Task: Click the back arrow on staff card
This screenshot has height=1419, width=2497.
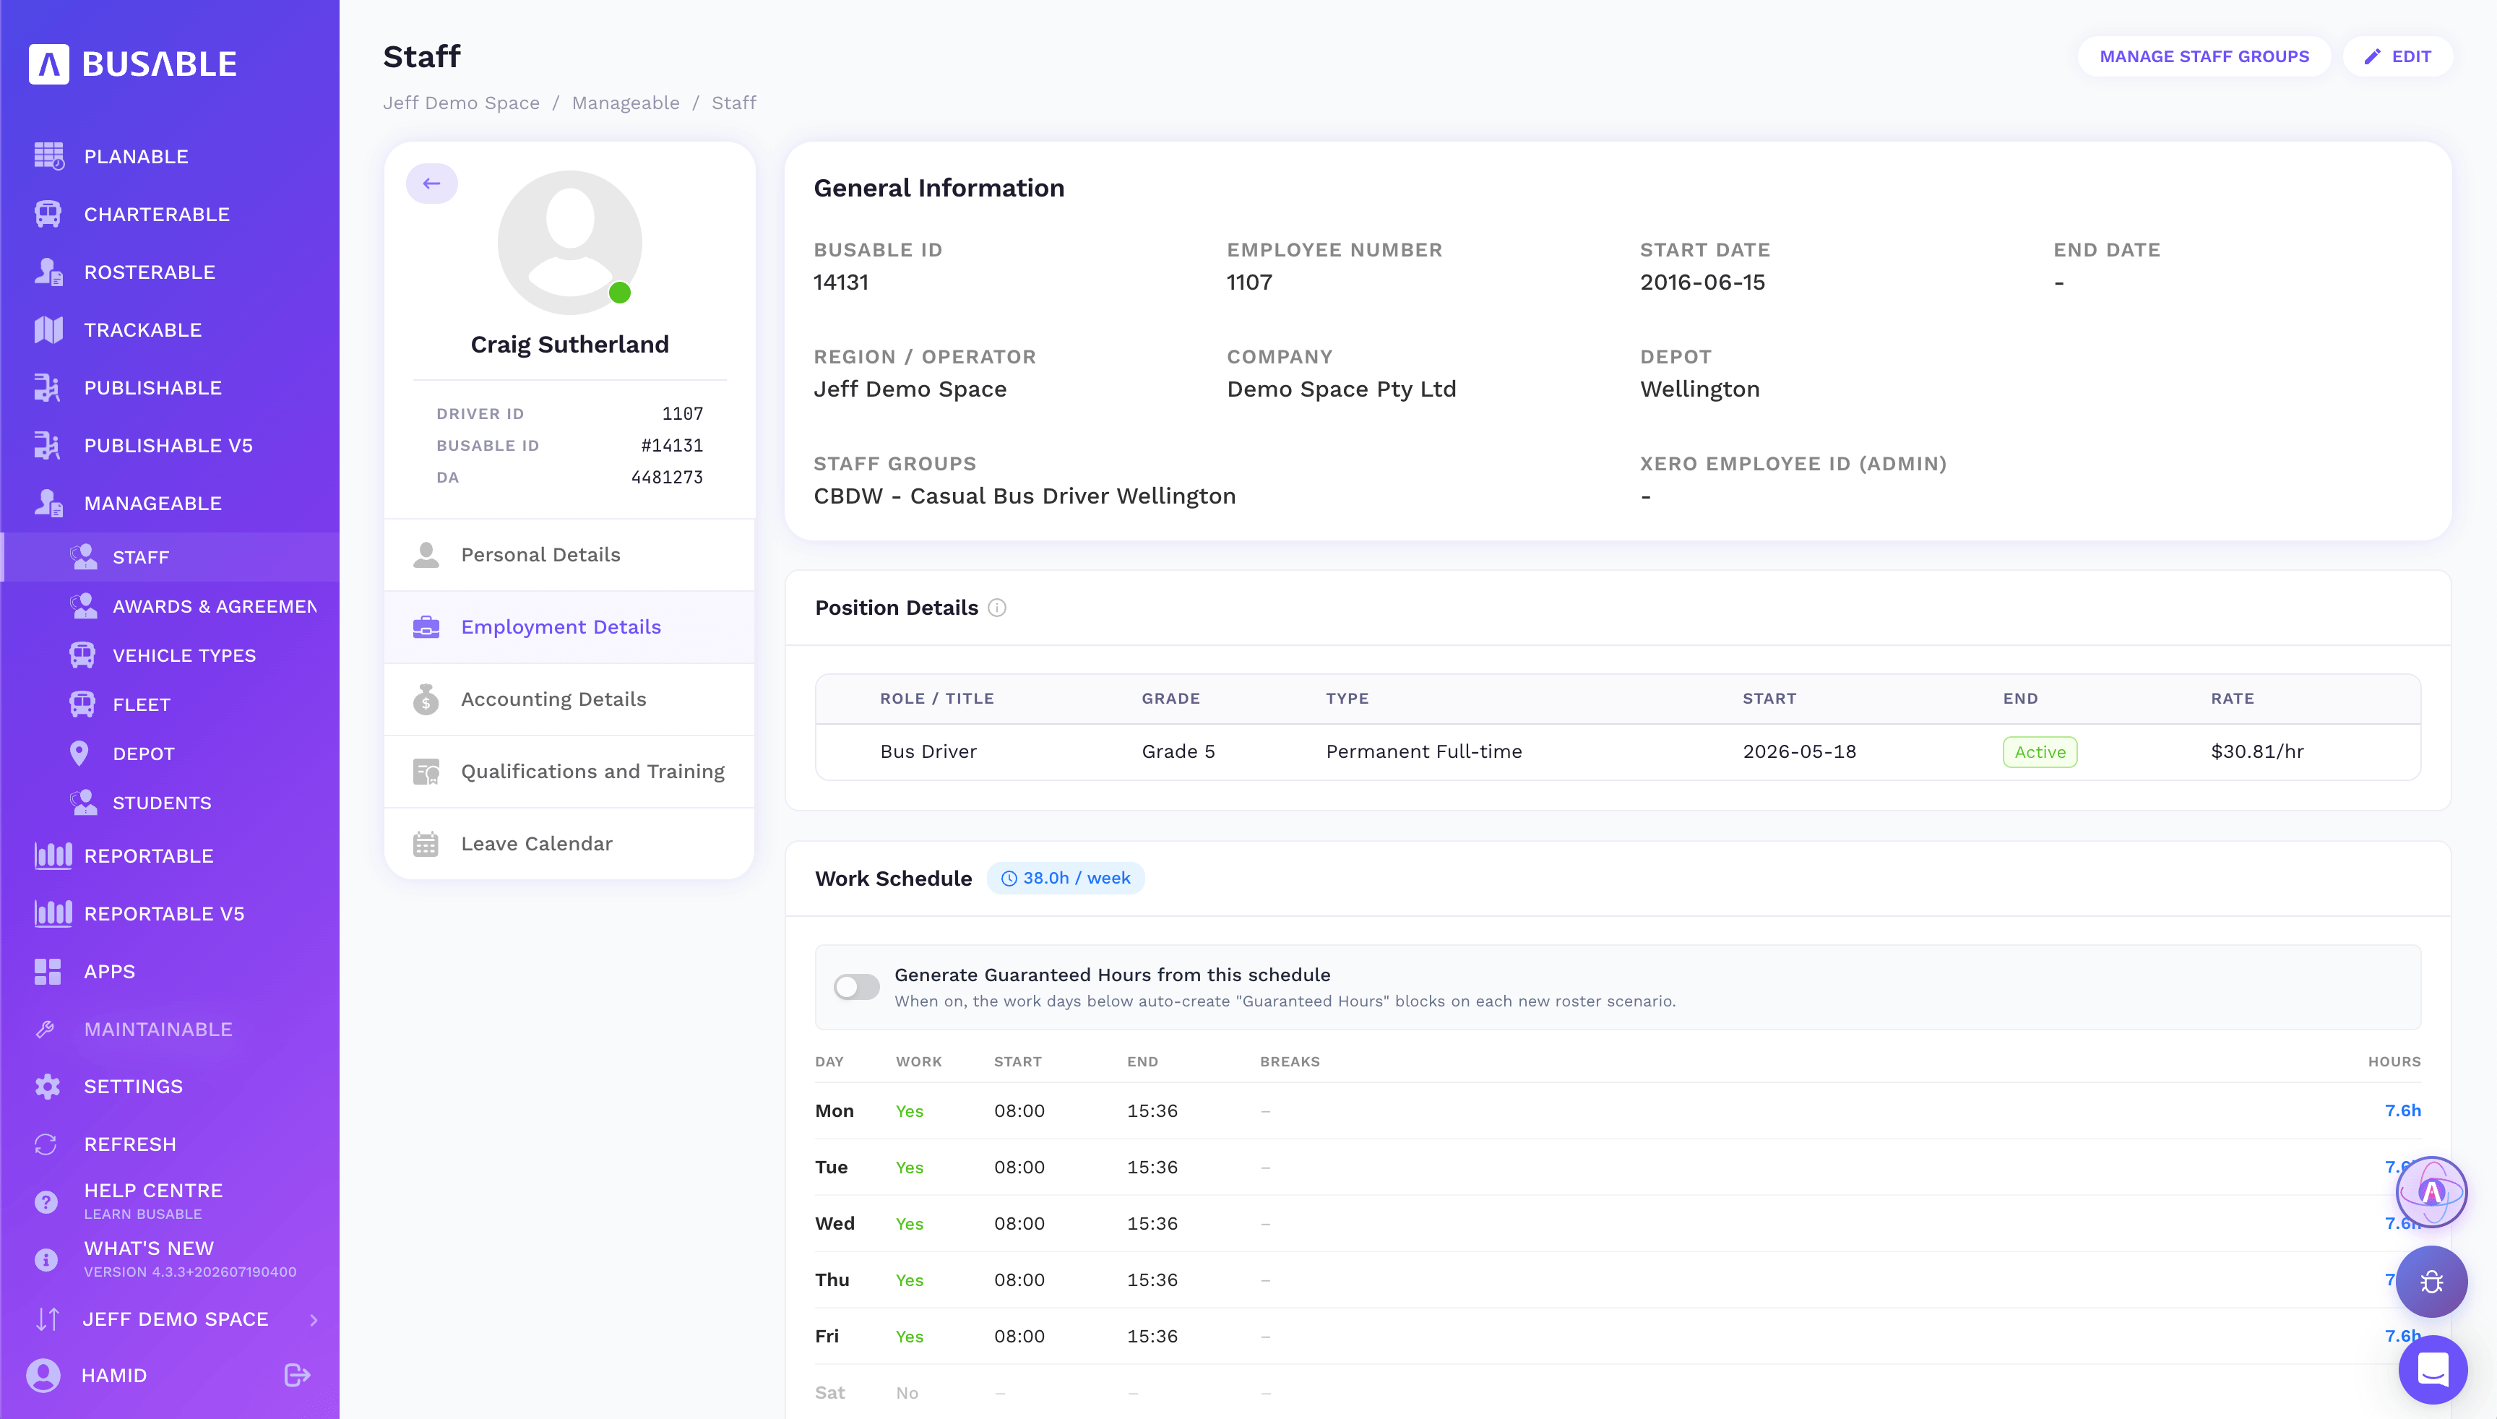Action: point(432,184)
